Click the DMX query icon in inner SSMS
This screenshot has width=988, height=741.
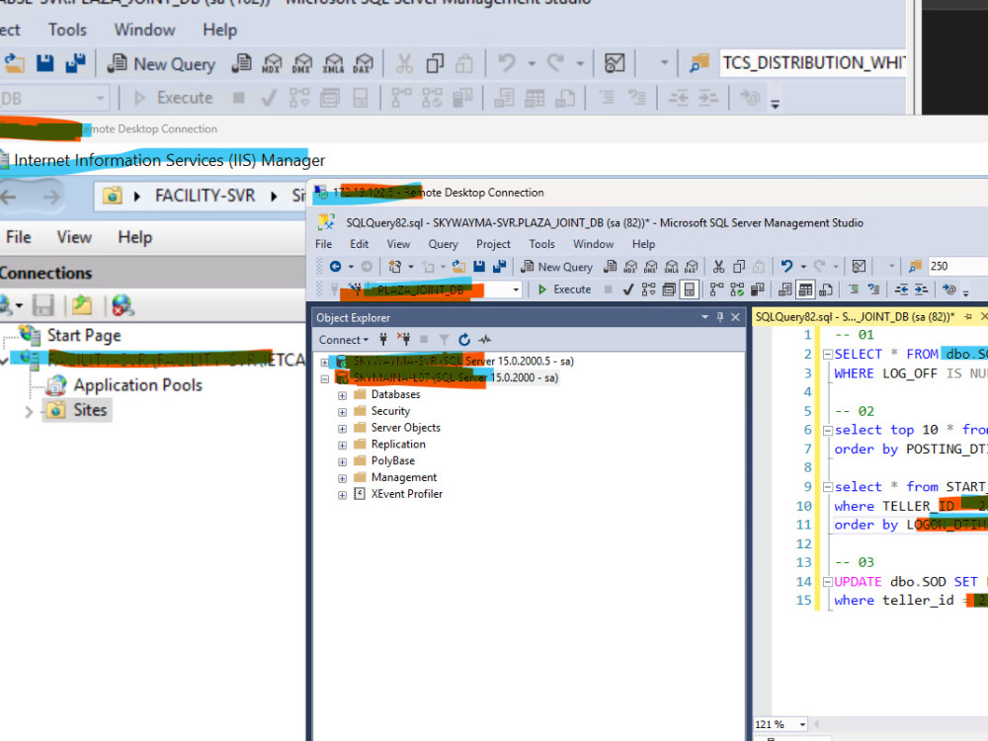coord(651,267)
